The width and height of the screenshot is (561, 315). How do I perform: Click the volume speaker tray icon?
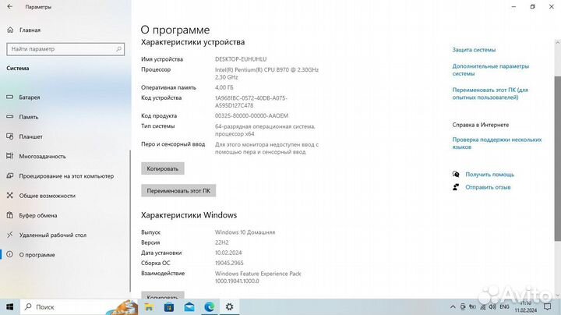492,306
